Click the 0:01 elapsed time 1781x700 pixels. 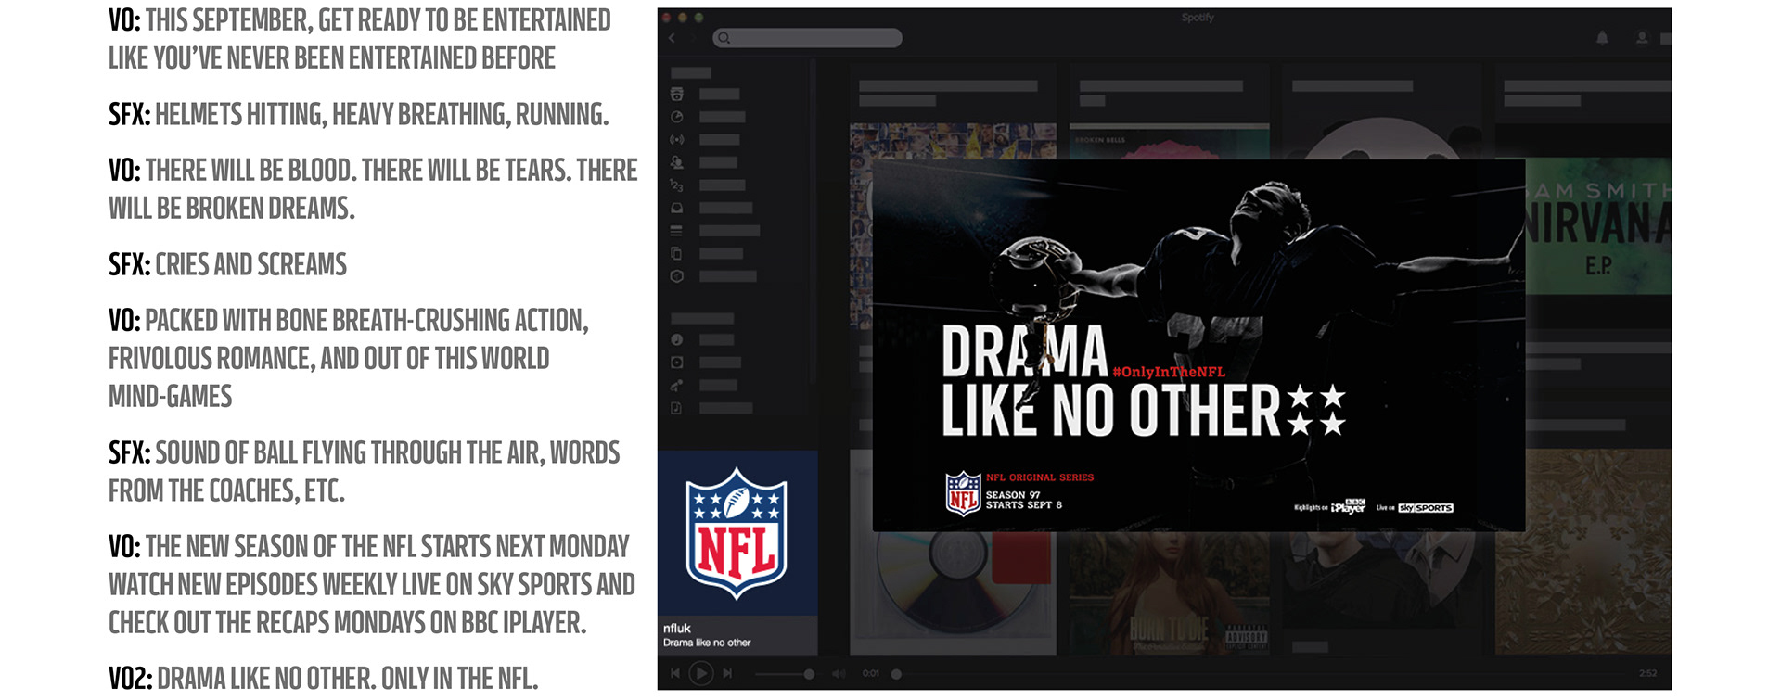click(x=871, y=674)
